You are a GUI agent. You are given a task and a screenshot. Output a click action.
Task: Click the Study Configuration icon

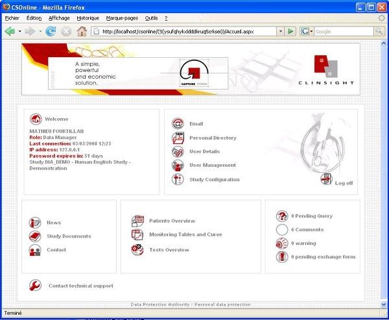[x=178, y=180]
